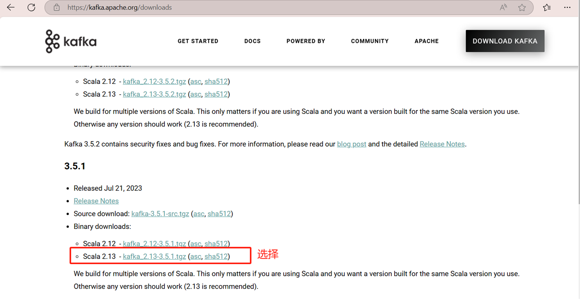
Task: Click 'Source download:' label text
Action: coord(102,214)
